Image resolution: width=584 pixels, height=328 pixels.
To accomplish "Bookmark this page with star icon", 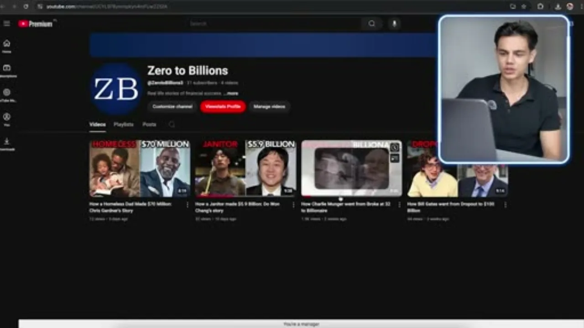I will (x=524, y=6).
